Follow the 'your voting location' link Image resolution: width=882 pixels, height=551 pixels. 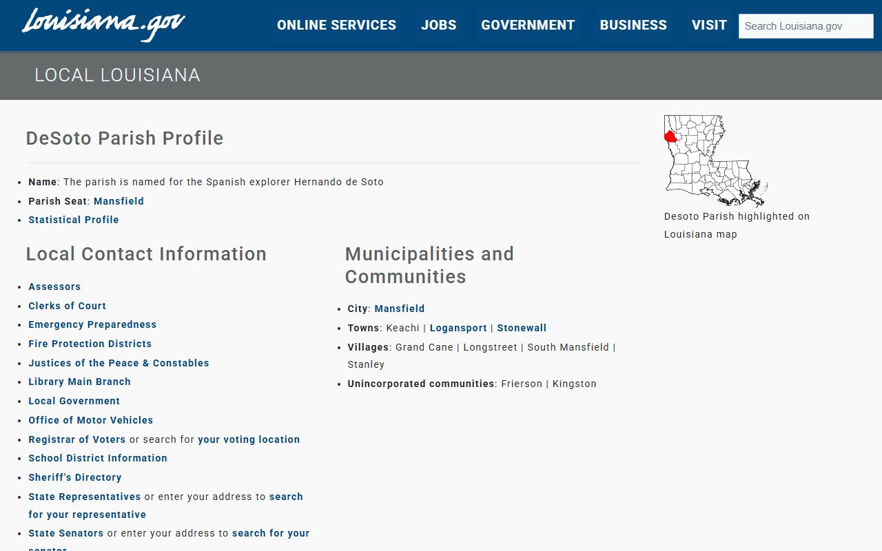pos(249,439)
